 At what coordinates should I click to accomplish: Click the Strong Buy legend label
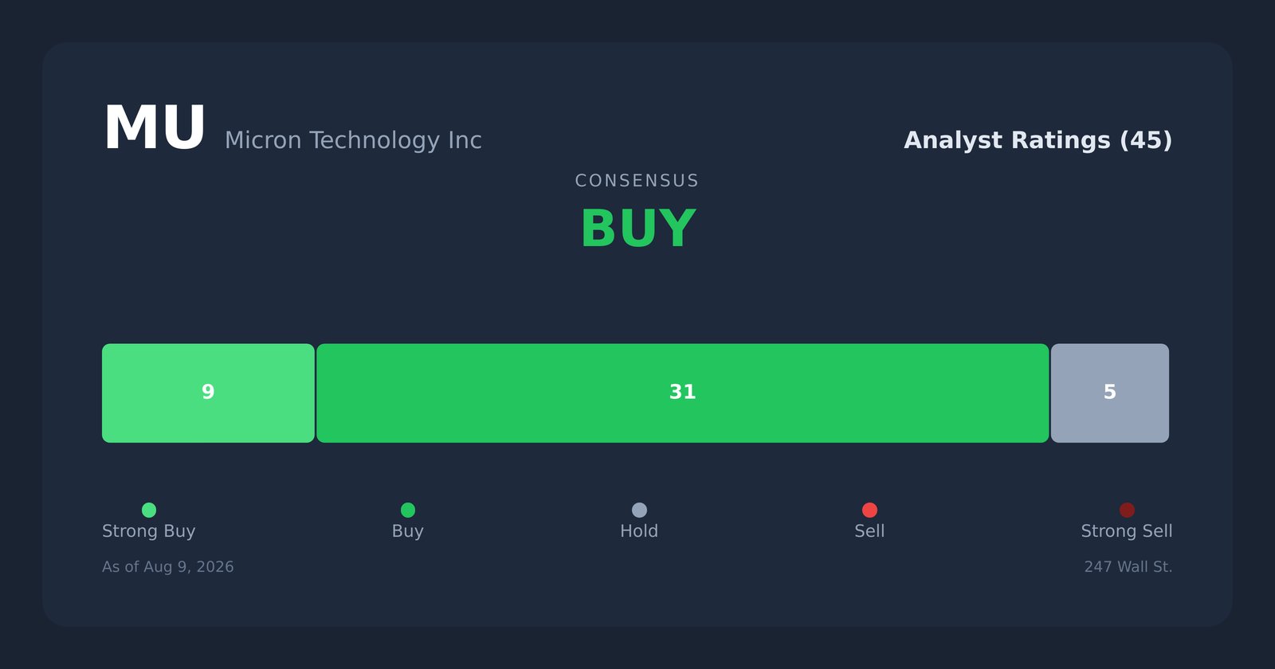point(149,531)
